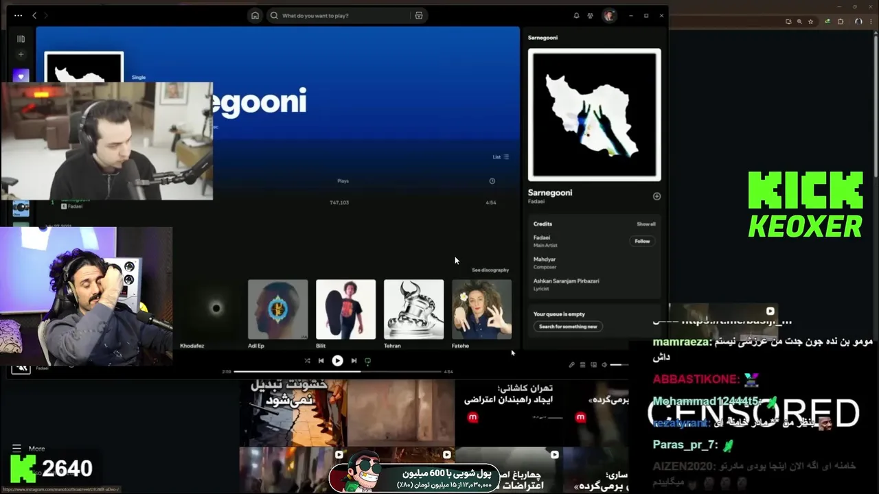Open More menu in Instagram sidebar
The image size is (879, 494).
click(29, 449)
